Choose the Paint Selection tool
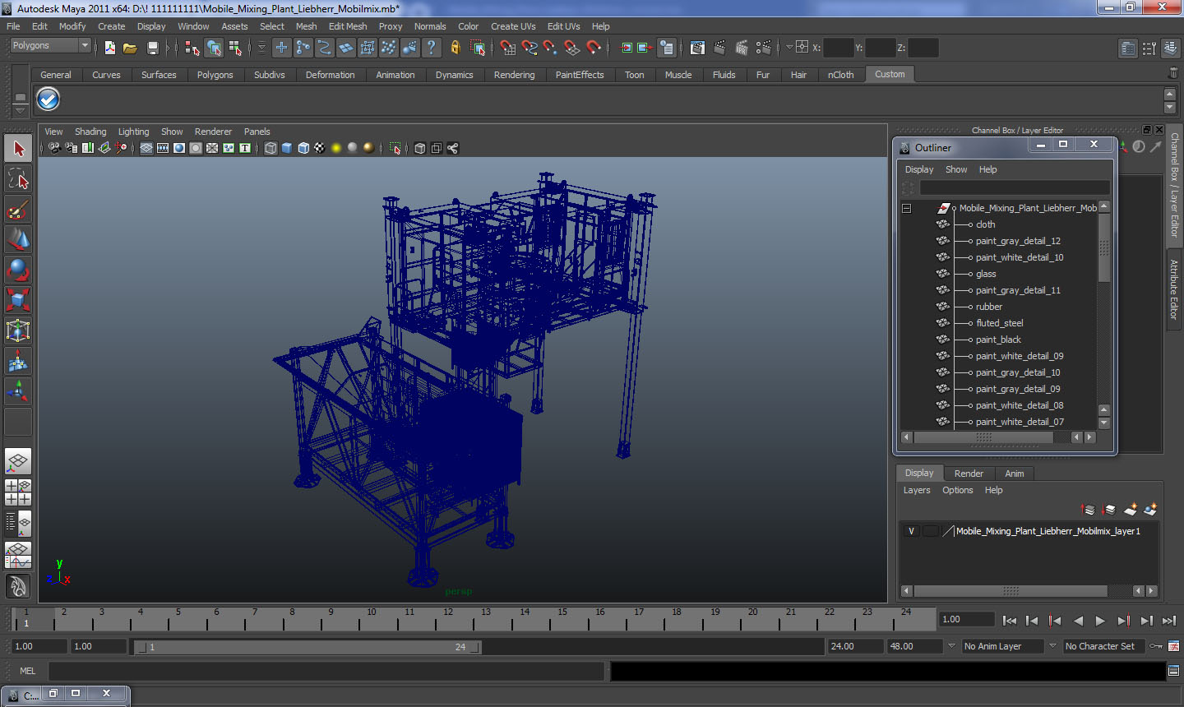This screenshot has width=1184, height=707. [18, 210]
